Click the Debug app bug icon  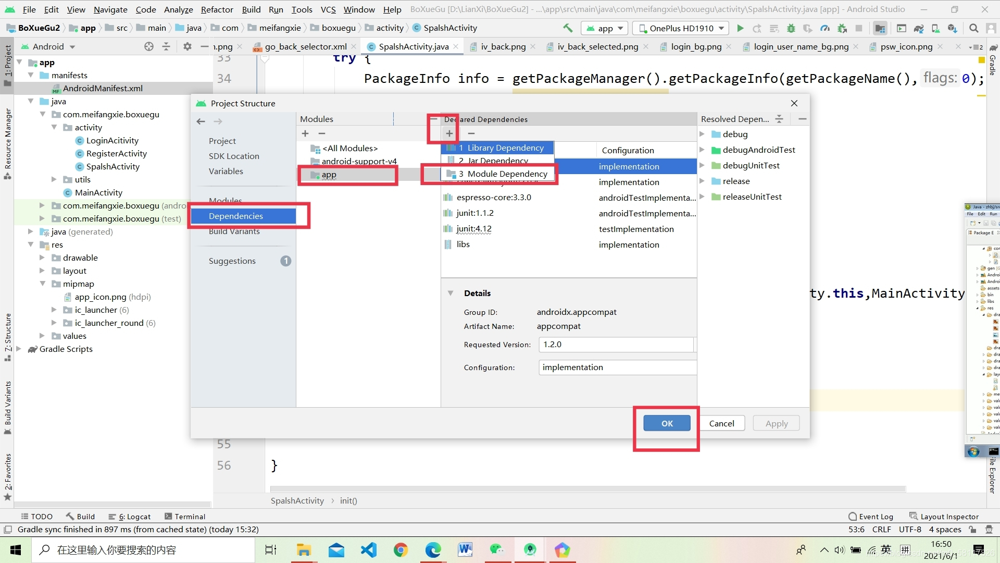click(791, 28)
